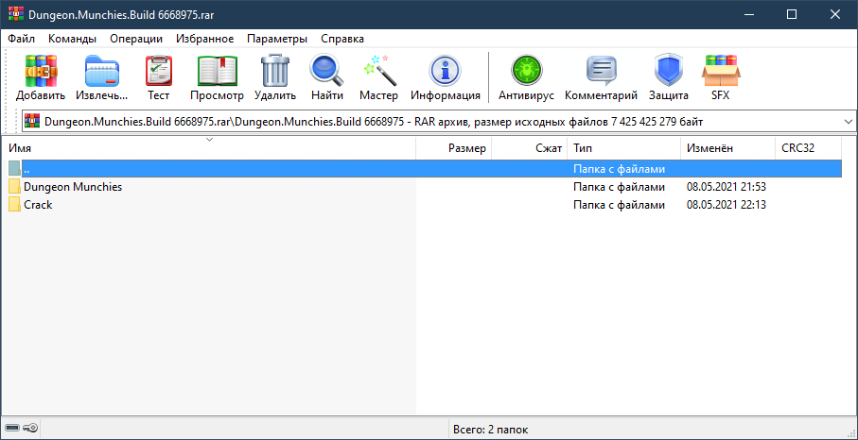Click the date 08.05.2021 21:53

(x=727, y=187)
